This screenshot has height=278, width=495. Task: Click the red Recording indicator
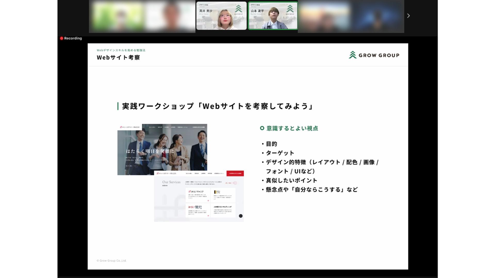click(71, 38)
